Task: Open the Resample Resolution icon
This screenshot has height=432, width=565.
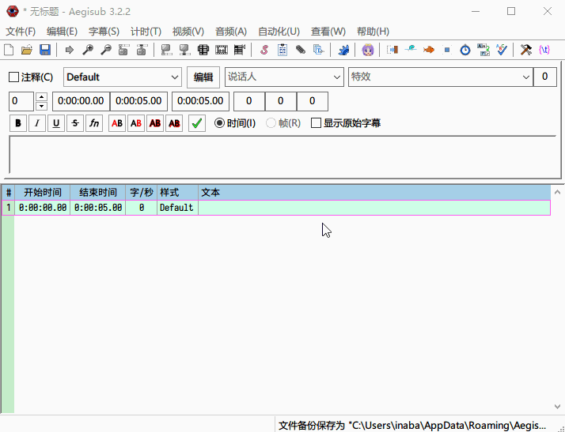Action: point(447,50)
